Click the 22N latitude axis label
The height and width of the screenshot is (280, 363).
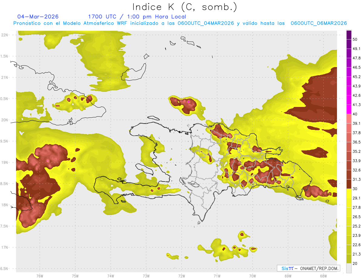point(5,35)
